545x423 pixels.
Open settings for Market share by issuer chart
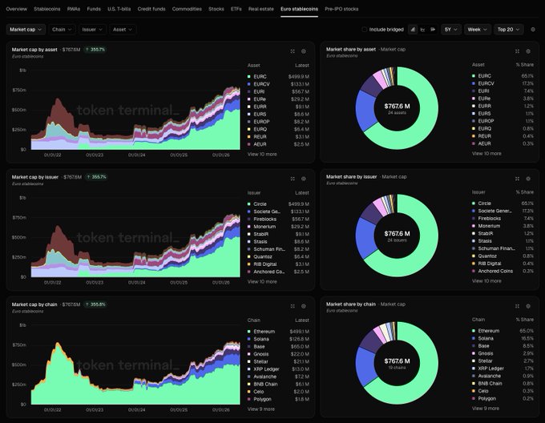click(x=528, y=179)
